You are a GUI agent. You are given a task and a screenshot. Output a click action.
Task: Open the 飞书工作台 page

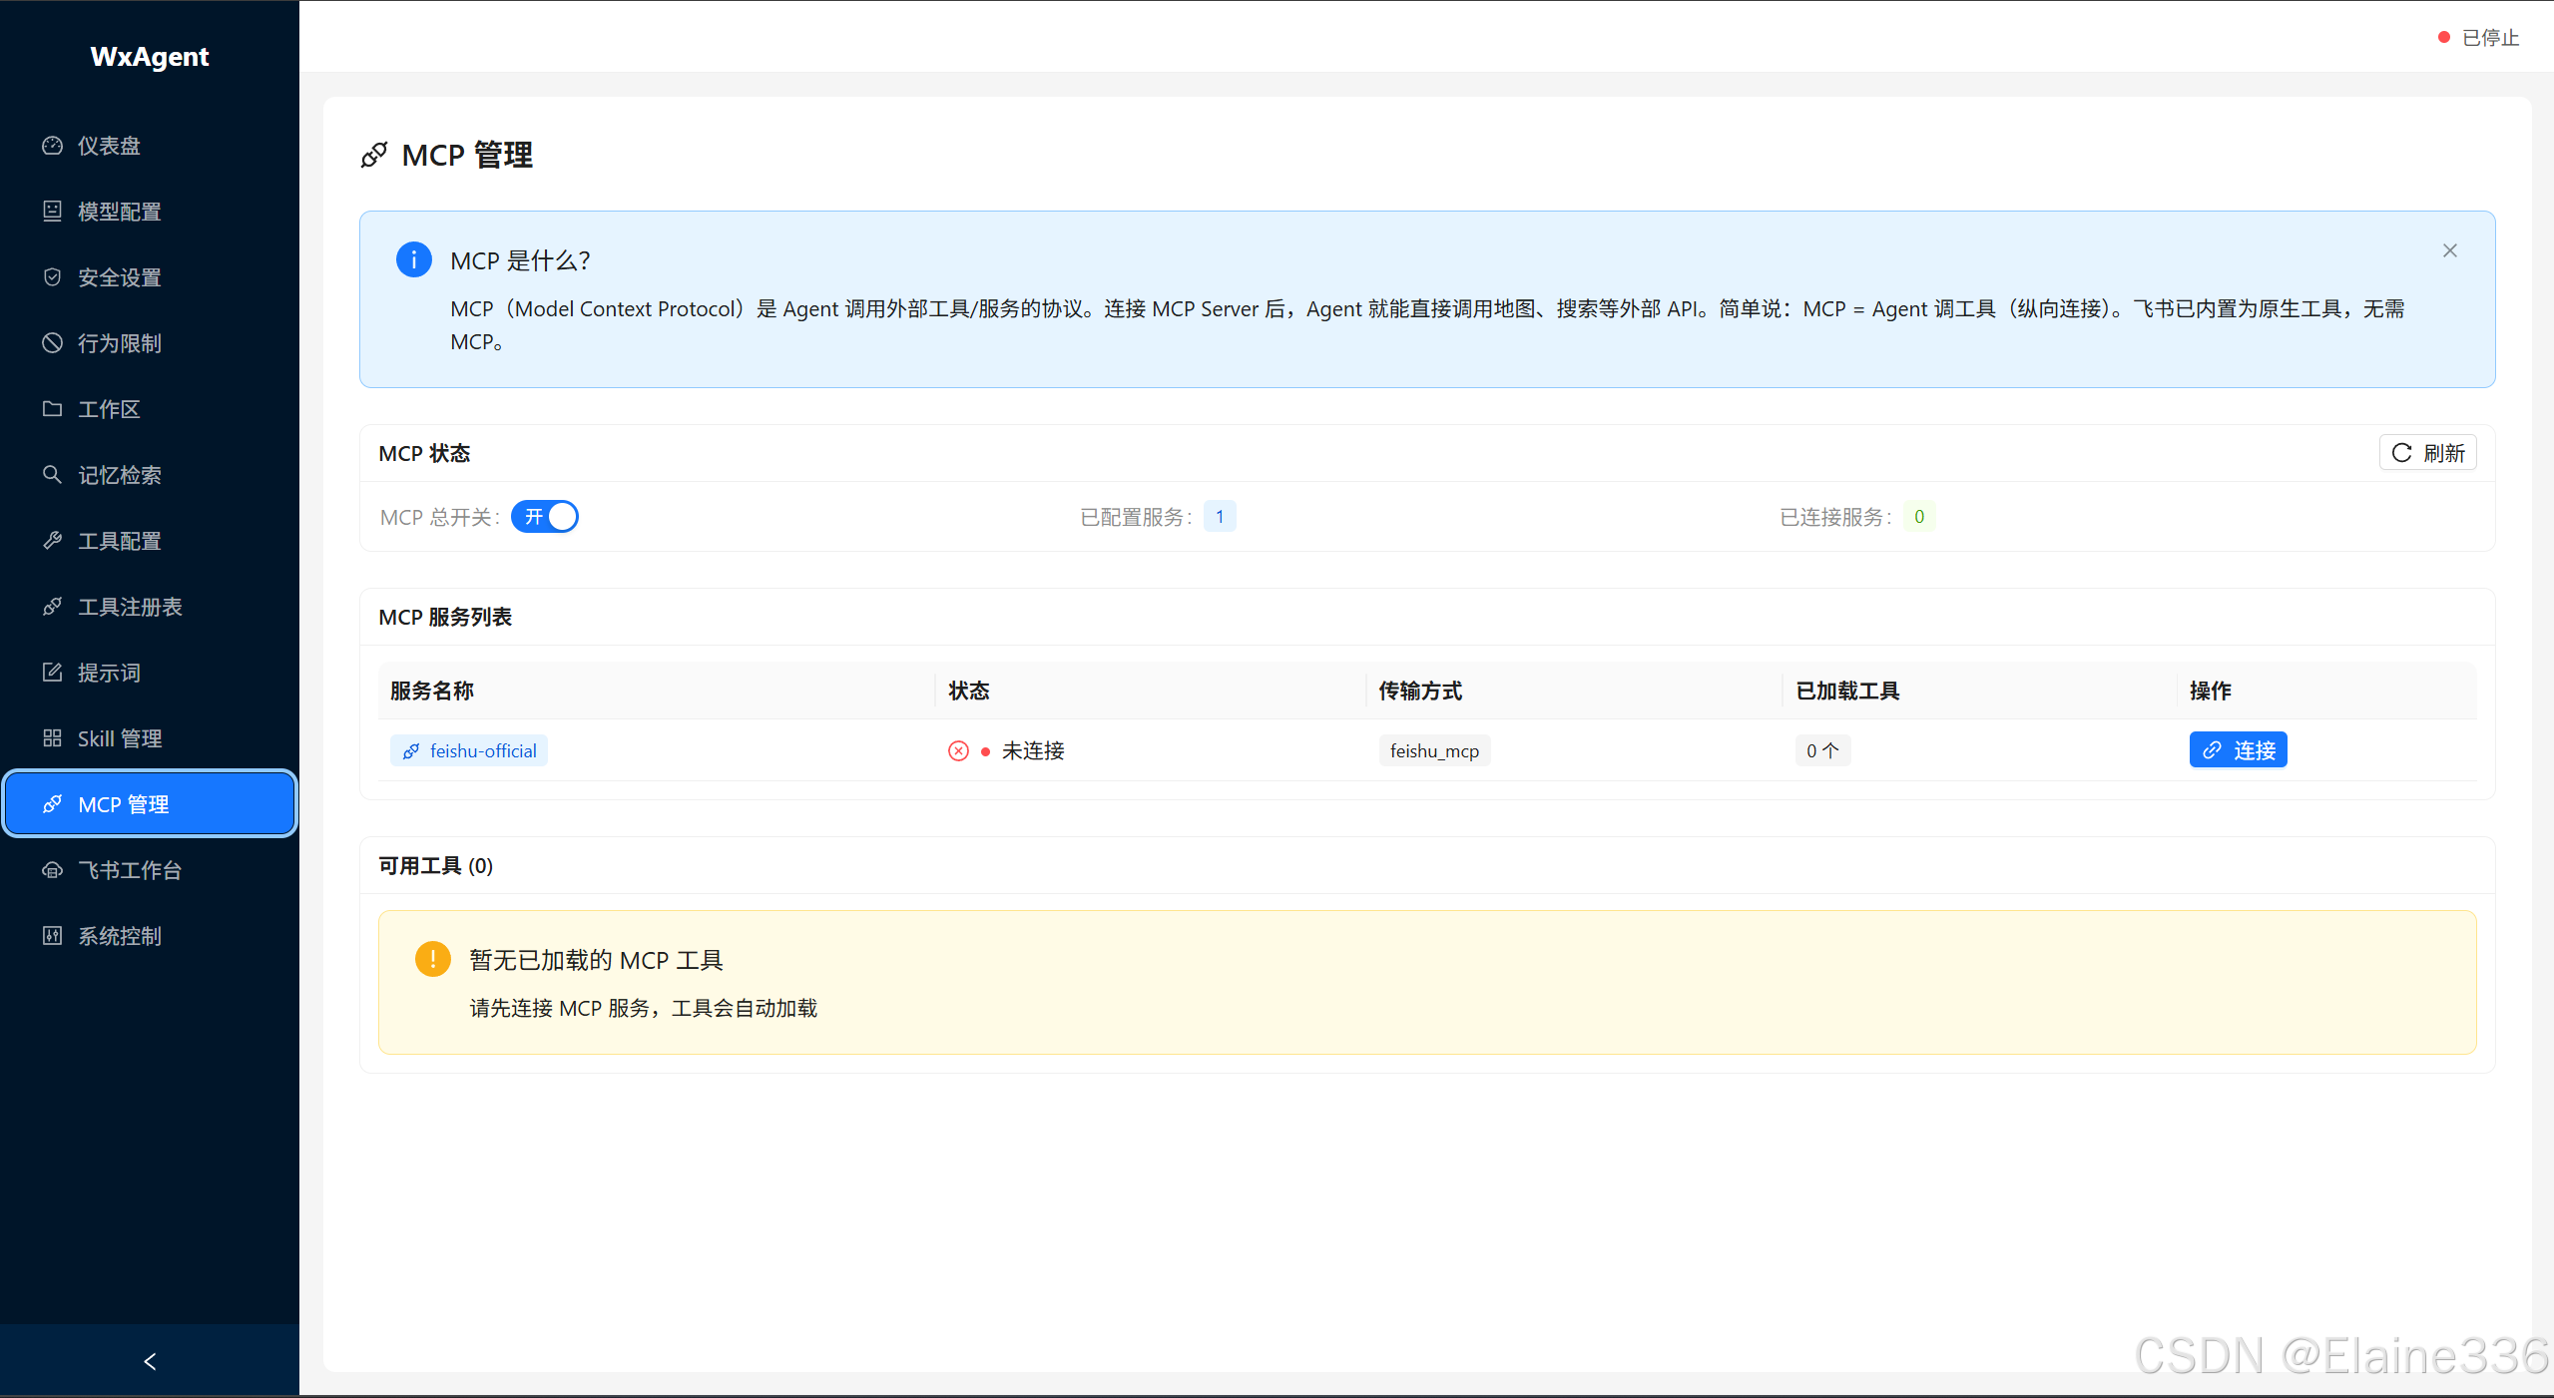point(150,870)
